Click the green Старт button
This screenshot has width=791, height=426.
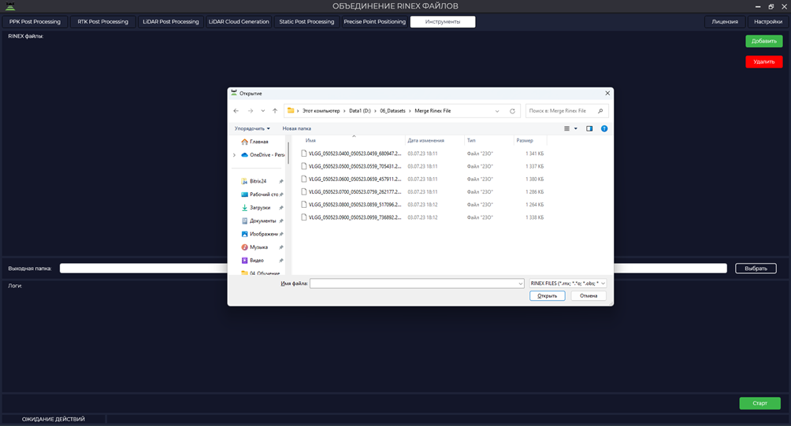pyautogui.click(x=759, y=403)
